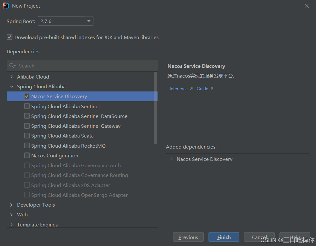Screen dimensions: 316x246
Task: Expand the Alibaba Cloud category
Action: tap(11, 77)
